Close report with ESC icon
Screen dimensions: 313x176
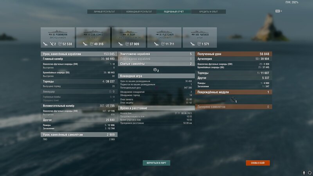[x=279, y=11]
